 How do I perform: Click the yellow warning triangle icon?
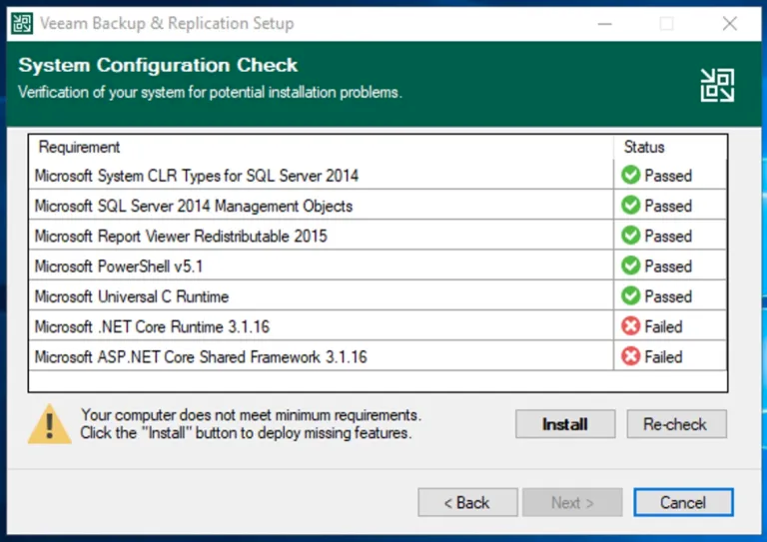pos(49,424)
